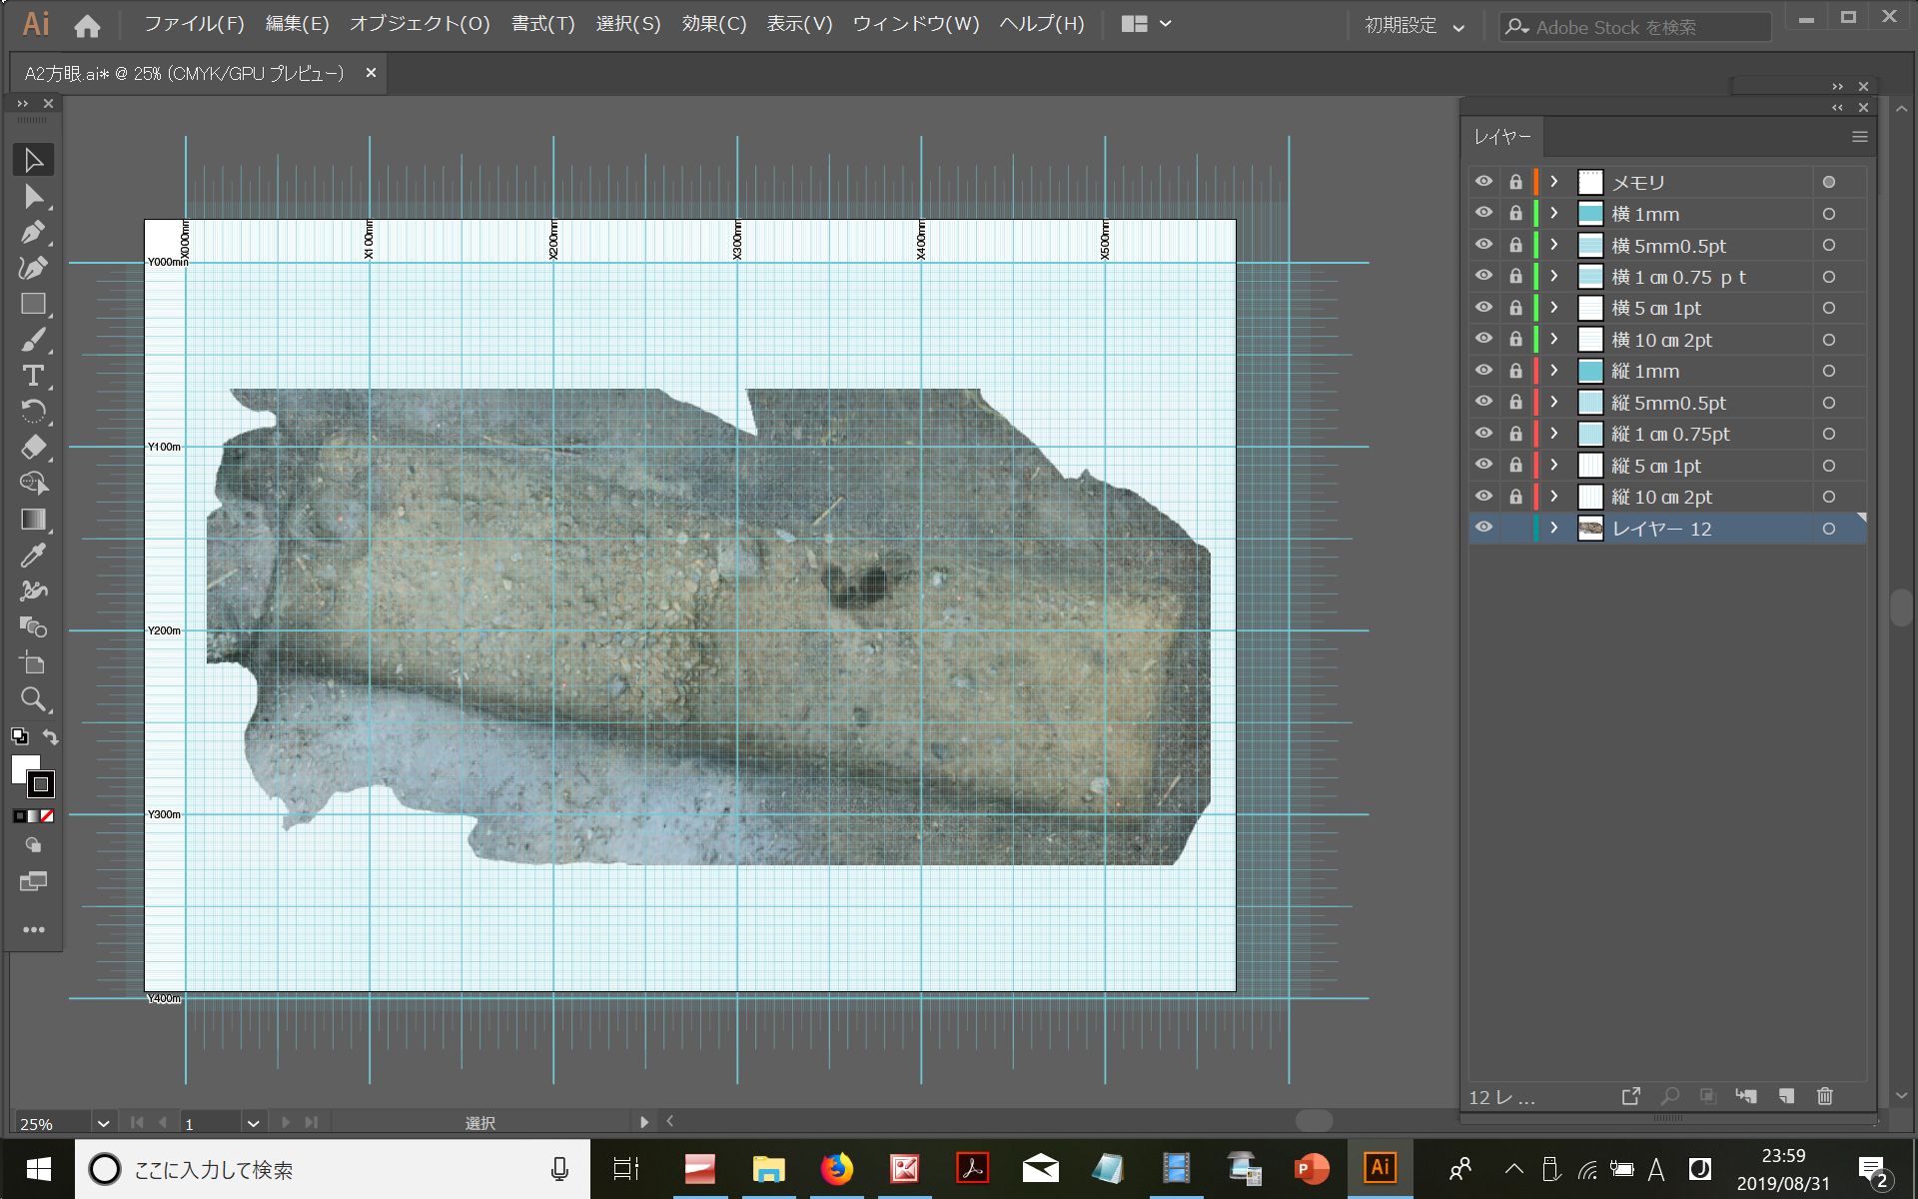Pick the Type tool

[x=33, y=376]
